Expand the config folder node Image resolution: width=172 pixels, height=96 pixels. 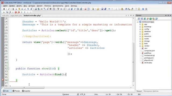click(140, 29)
